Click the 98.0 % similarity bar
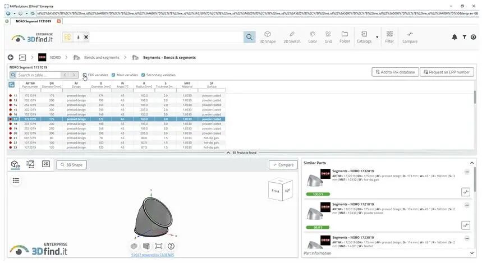Viewport: 482px width, 263px height. [318, 227]
